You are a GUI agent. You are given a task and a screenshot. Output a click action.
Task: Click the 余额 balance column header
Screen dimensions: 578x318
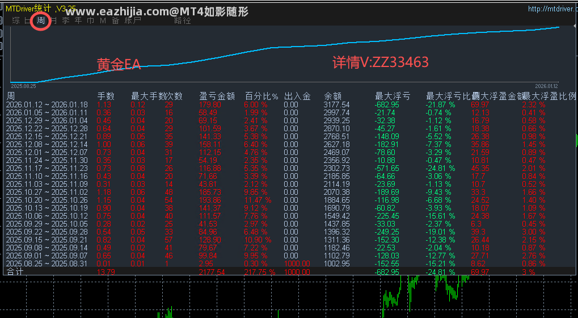tap(333, 97)
